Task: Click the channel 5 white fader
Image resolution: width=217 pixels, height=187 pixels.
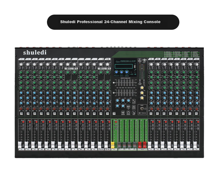Action: 46,145
